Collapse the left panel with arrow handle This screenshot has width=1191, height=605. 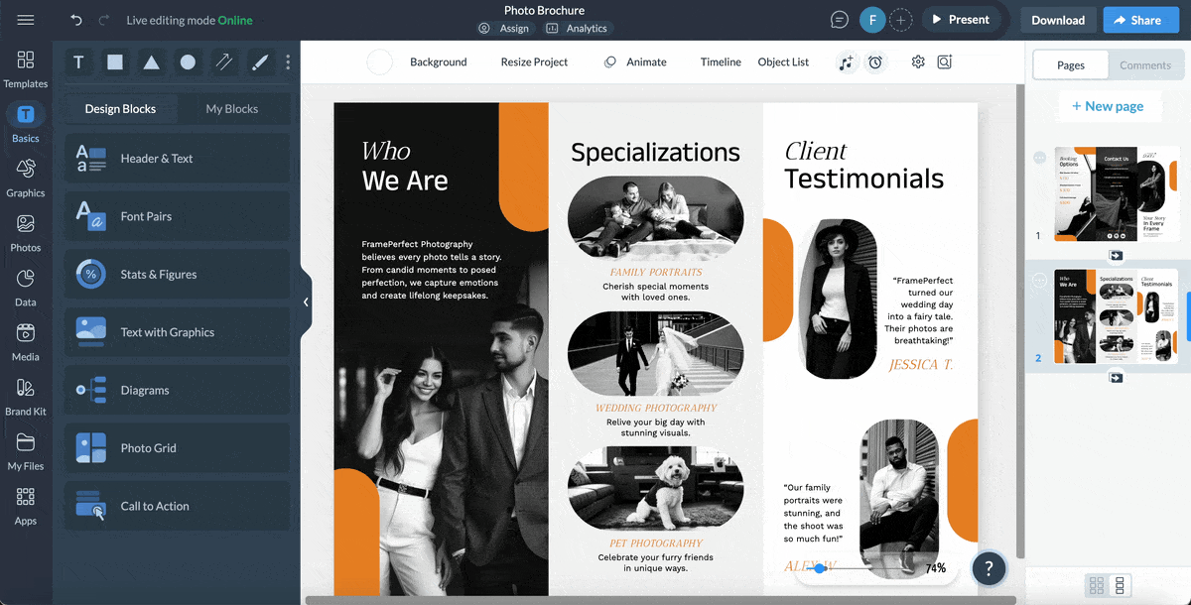pos(306,302)
